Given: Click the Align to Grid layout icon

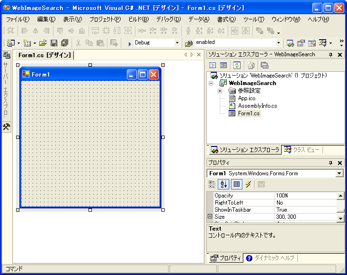Looking at the screenshot, I should point(10,31).
